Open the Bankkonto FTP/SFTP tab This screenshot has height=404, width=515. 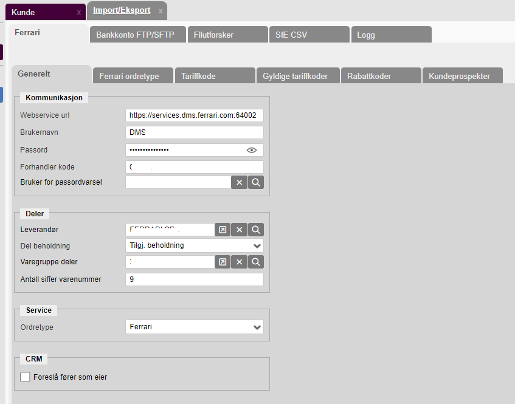click(x=137, y=35)
